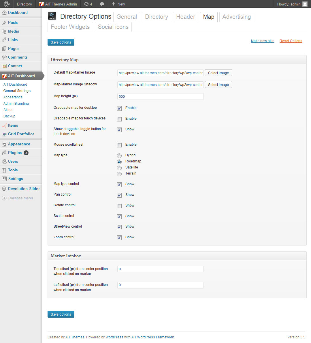Click the Plugins plug icon in sidebar

(4, 153)
